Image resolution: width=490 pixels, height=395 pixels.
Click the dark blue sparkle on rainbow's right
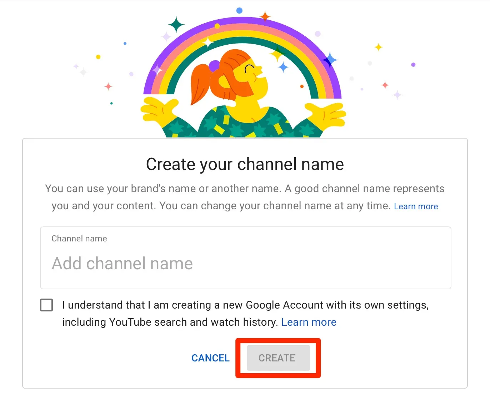[330, 60]
